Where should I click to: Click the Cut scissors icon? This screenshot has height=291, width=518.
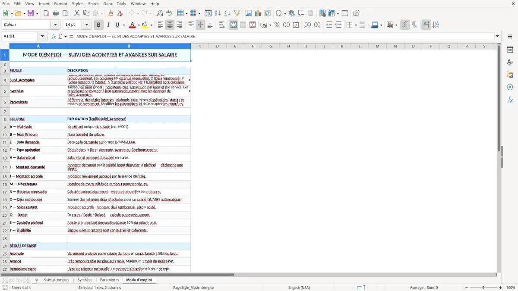click(76, 13)
